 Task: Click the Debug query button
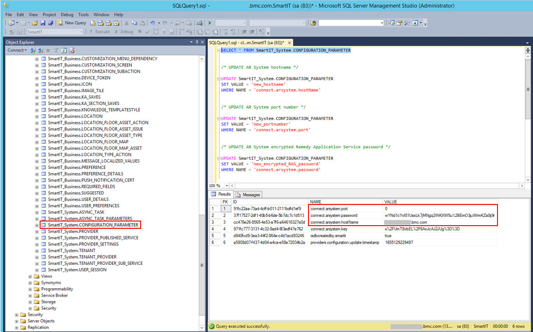pos(124,32)
